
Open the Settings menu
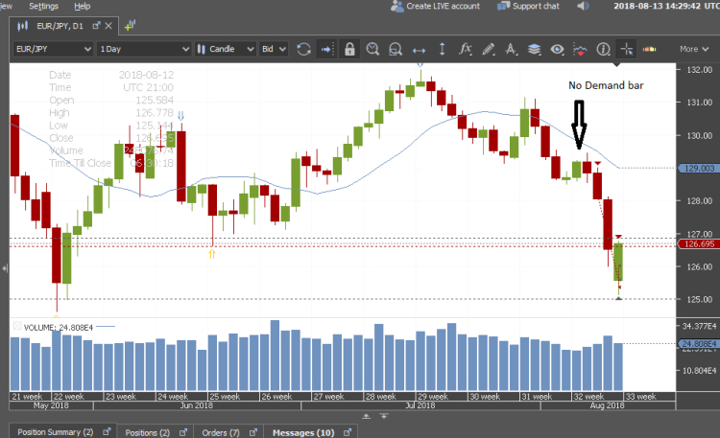[43, 6]
